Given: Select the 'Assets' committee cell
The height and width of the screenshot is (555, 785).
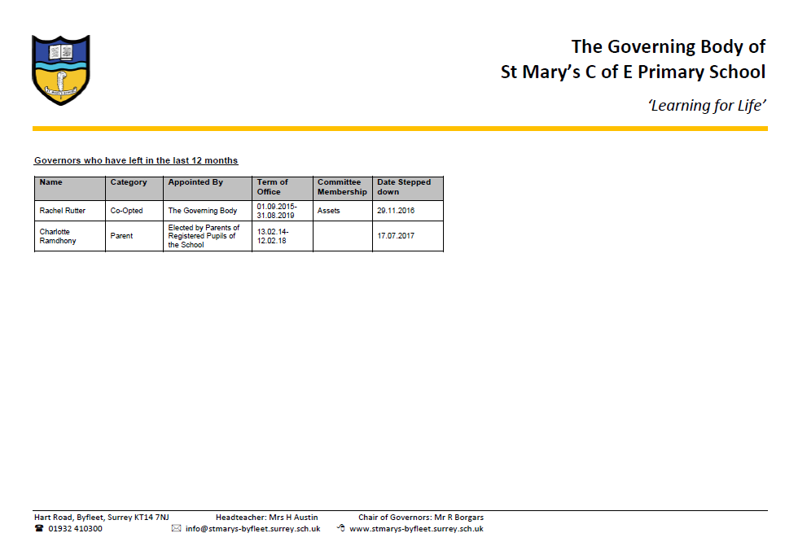Looking at the screenshot, I should point(343,211).
